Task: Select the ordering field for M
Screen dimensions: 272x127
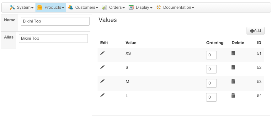Action: (x=211, y=83)
